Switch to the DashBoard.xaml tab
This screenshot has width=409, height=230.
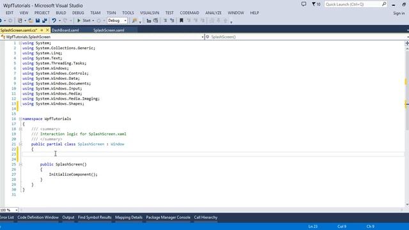(x=65, y=30)
